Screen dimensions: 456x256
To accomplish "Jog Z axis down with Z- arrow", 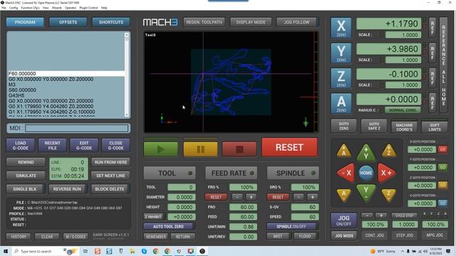I will pyautogui.click(x=388, y=194).
